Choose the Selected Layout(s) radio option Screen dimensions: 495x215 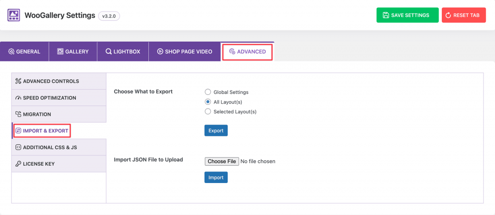coord(208,111)
